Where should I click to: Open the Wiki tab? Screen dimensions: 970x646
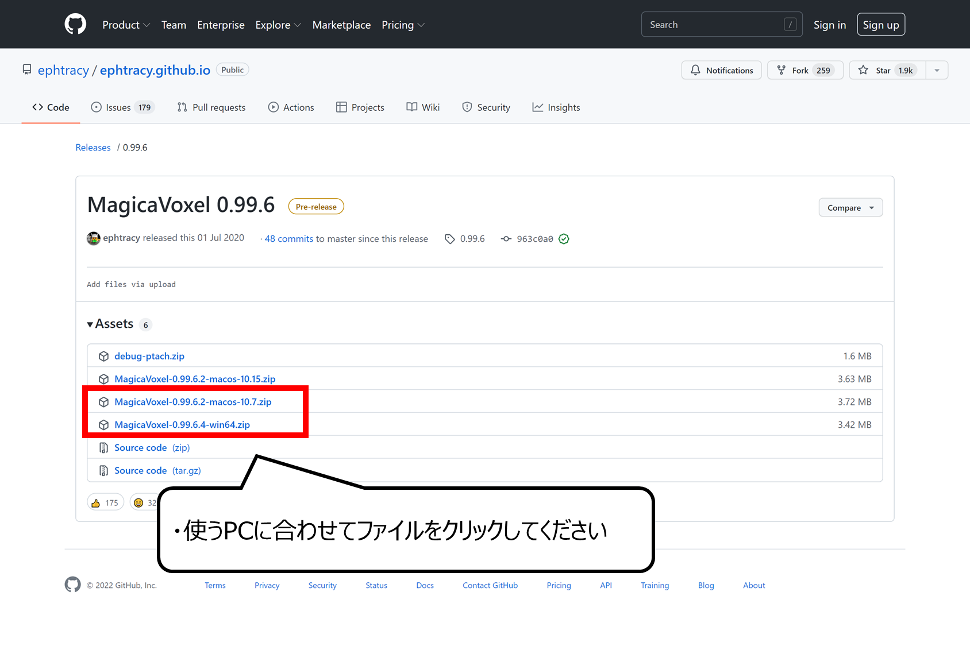[x=423, y=107]
